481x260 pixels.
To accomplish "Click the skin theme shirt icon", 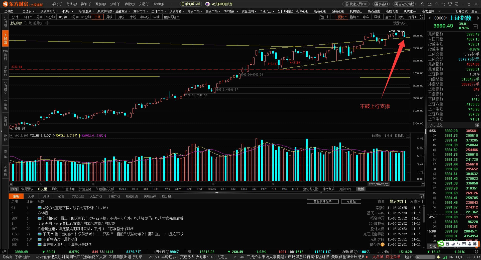I will click(450, 4).
